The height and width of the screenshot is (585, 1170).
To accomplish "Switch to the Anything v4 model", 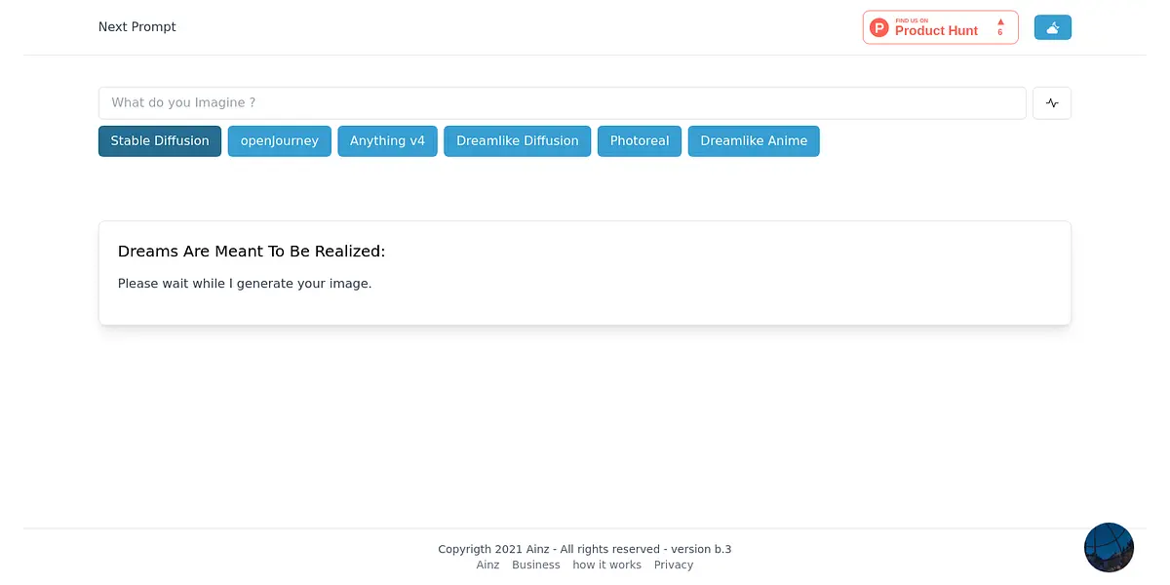I will (387, 141).
